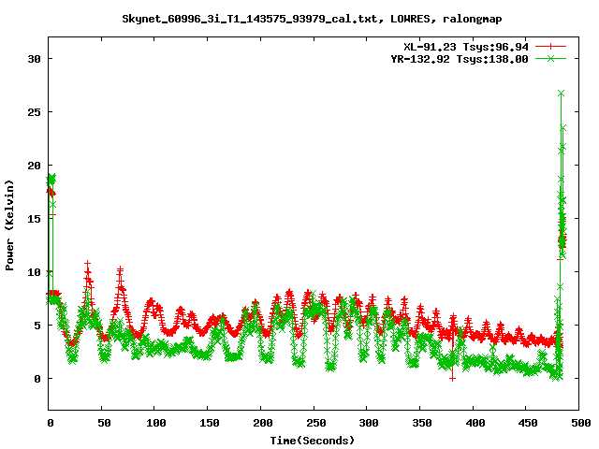Click the red point dipping to zero near 380s
The width and height of the screenshot is (599, 449).
pyautogui.click(x=452, y=378)
